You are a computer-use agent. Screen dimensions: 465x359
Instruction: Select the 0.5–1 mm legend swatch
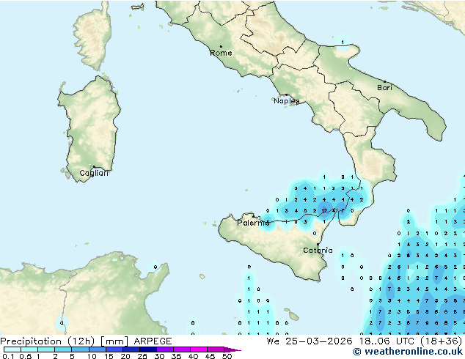click(29, 349)
